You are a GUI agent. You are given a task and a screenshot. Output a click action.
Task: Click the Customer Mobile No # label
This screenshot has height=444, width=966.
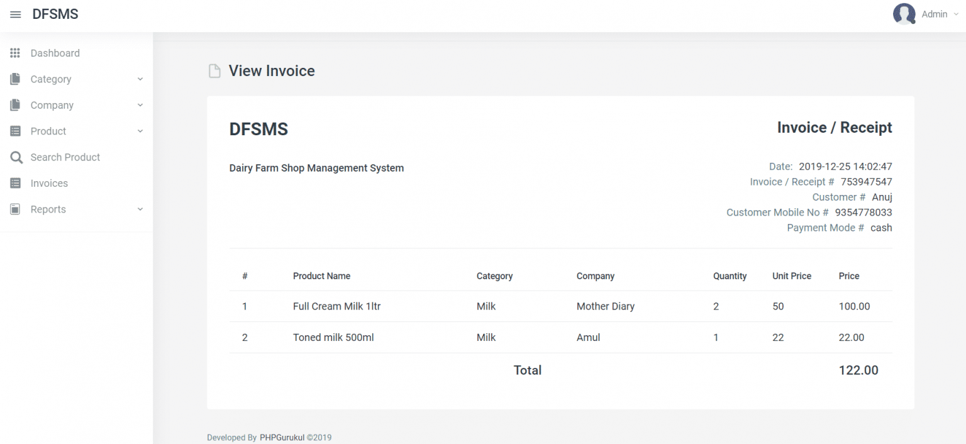[x=777, y=213]
